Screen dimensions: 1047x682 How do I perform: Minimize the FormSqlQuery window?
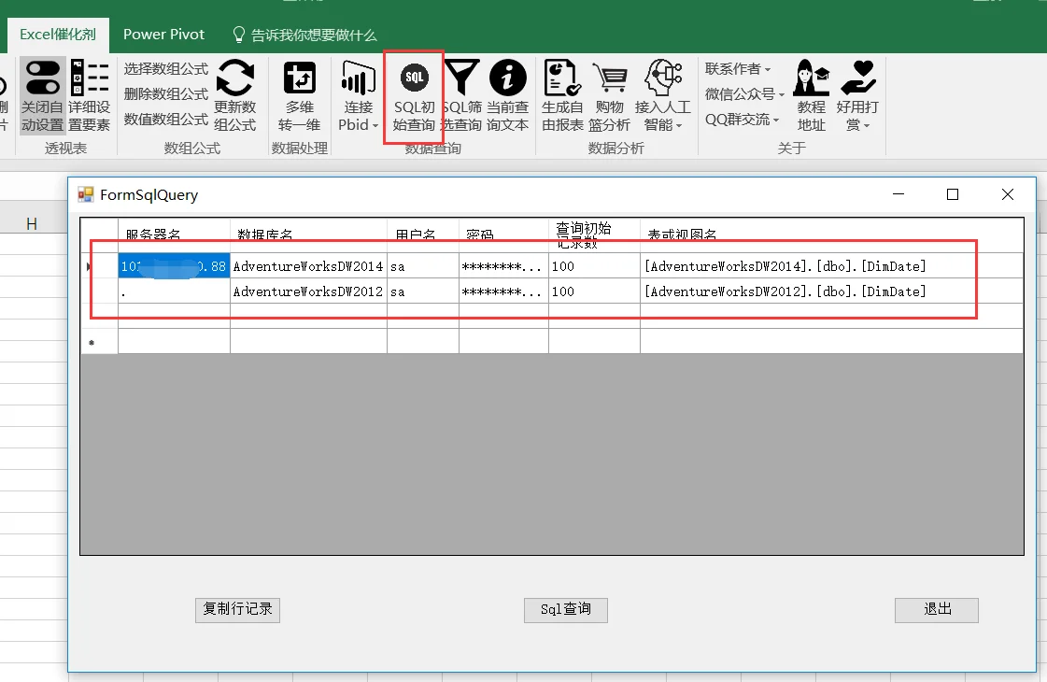(x=898, y=194)
